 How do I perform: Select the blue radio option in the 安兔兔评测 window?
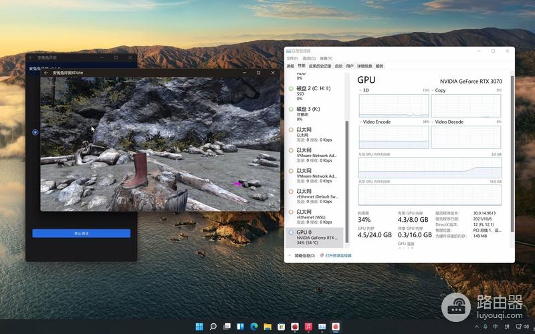pos(35,132)
